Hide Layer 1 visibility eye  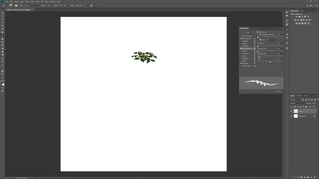pyautogui.click(x=291, y=111)
